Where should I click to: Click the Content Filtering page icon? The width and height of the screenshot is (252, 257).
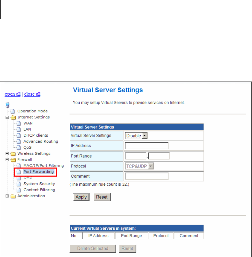pos(19,190)
